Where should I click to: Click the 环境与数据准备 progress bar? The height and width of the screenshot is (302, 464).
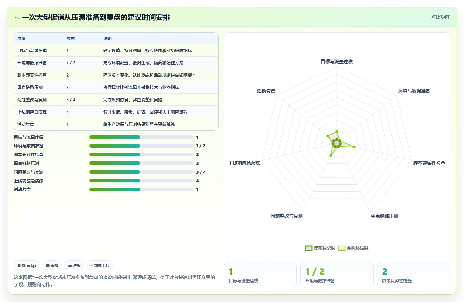[x=141, y=146]
